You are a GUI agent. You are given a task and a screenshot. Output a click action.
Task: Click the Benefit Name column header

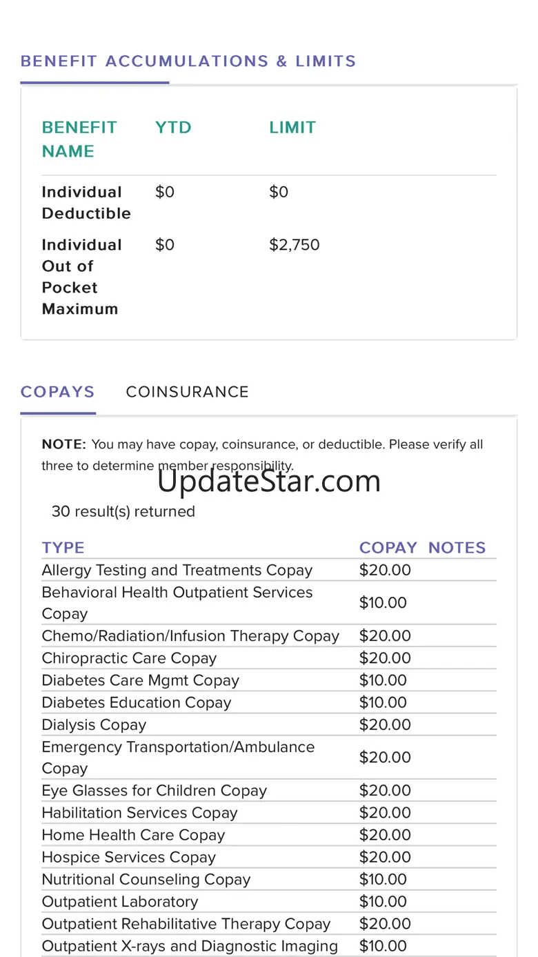click(79, 139)
